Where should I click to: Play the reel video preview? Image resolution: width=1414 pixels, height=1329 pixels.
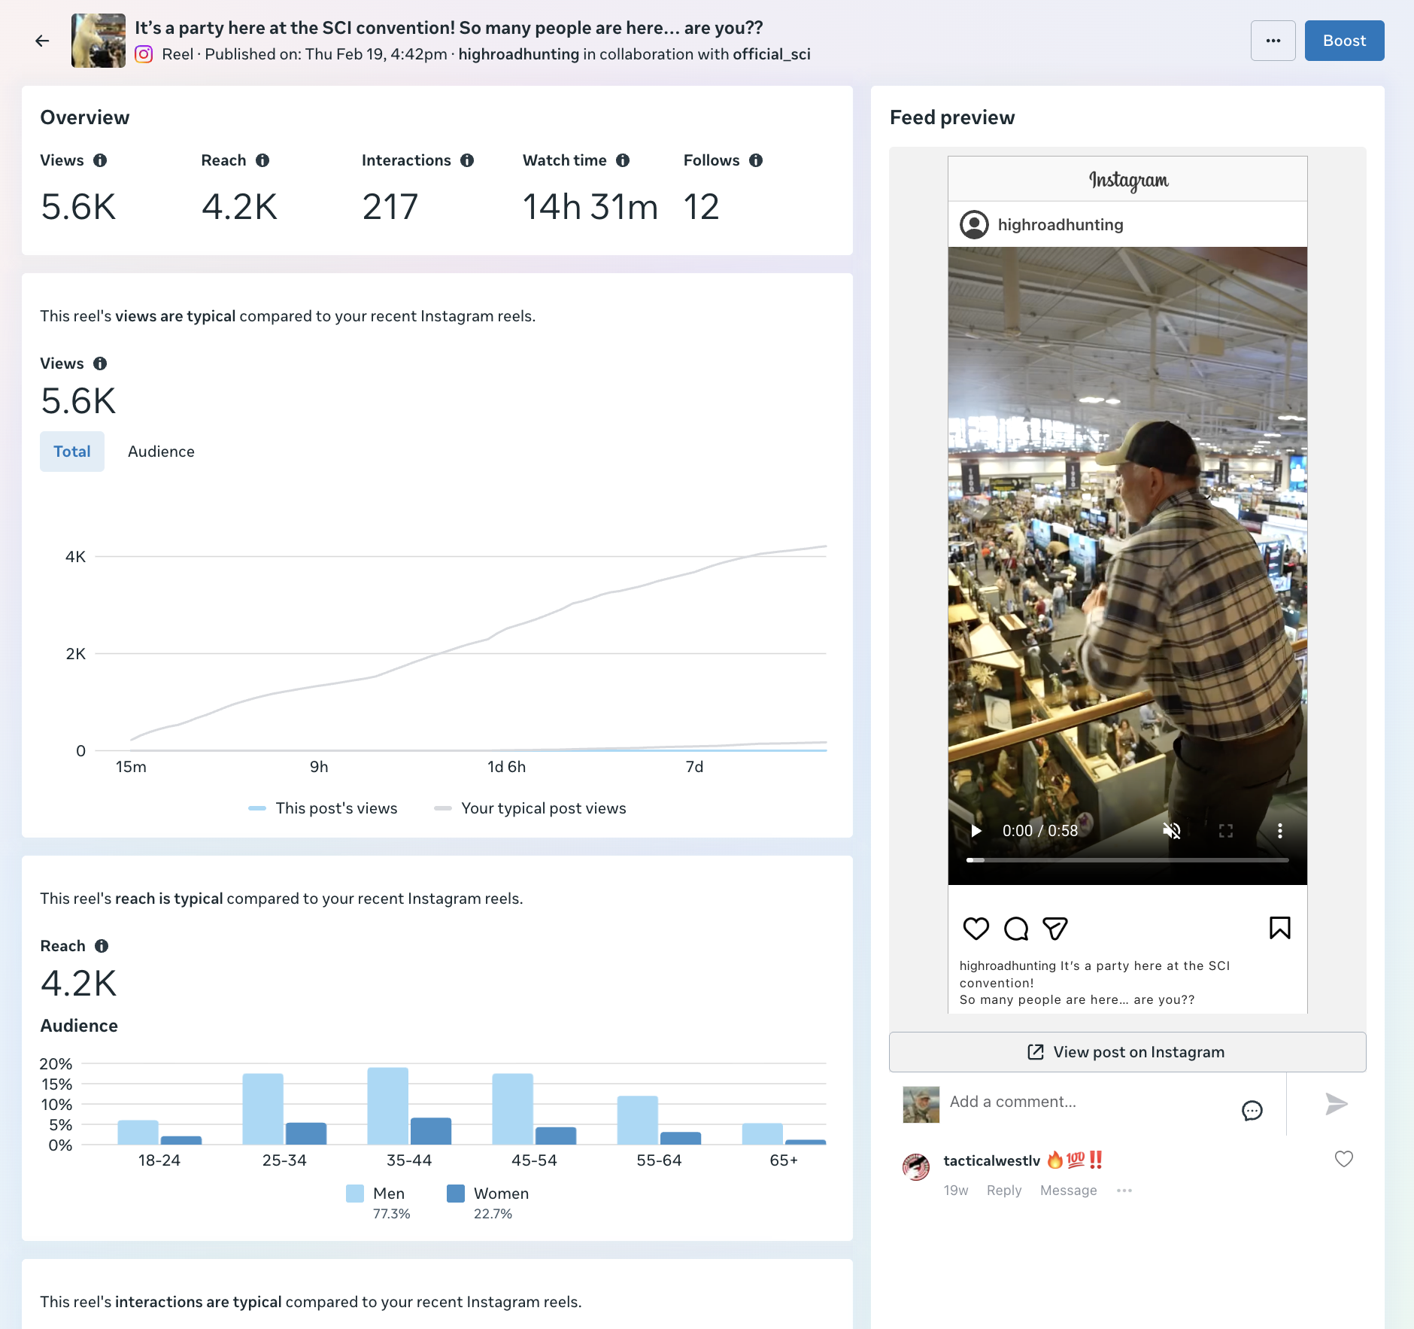pos(976,831)
